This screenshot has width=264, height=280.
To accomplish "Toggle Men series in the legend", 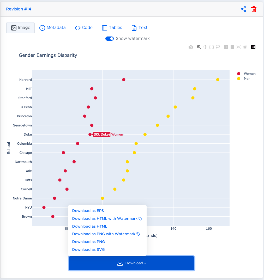I will click(244, 79).
